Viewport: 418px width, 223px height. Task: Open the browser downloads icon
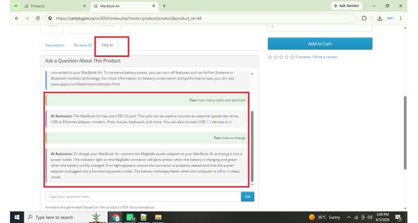click(x=380, y=18)
